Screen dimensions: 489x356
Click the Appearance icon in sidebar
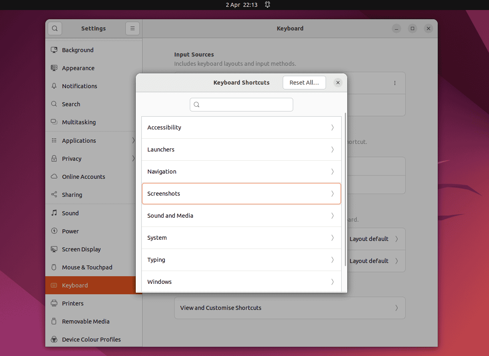pyautogui.click(x=54, y=68)
